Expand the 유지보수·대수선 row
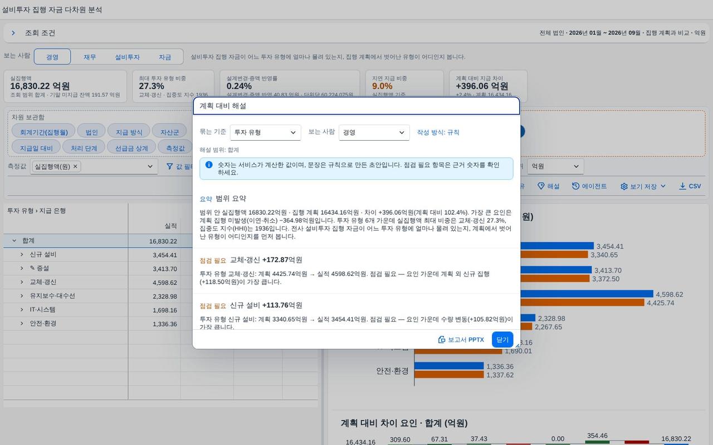713x445 pixels. [22, 295]
